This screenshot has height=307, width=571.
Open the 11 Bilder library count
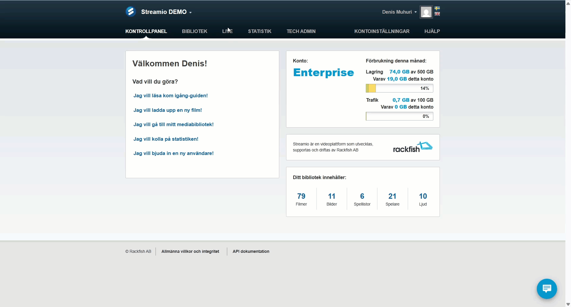point(332,199)
